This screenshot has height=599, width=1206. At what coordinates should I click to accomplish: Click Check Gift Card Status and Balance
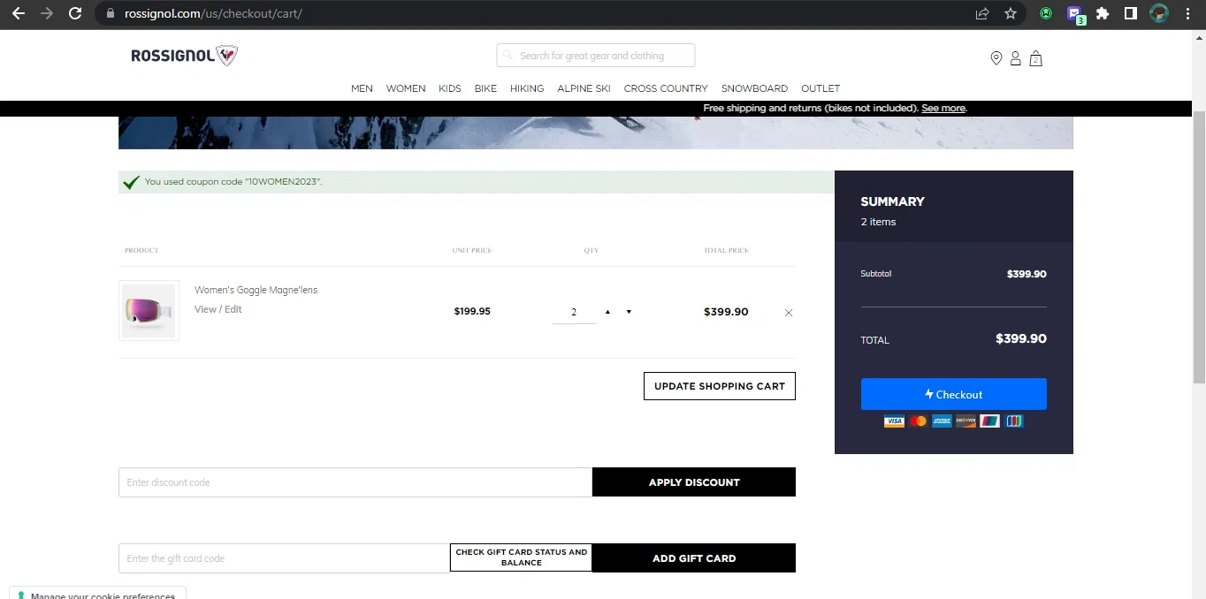coord(521,557)
